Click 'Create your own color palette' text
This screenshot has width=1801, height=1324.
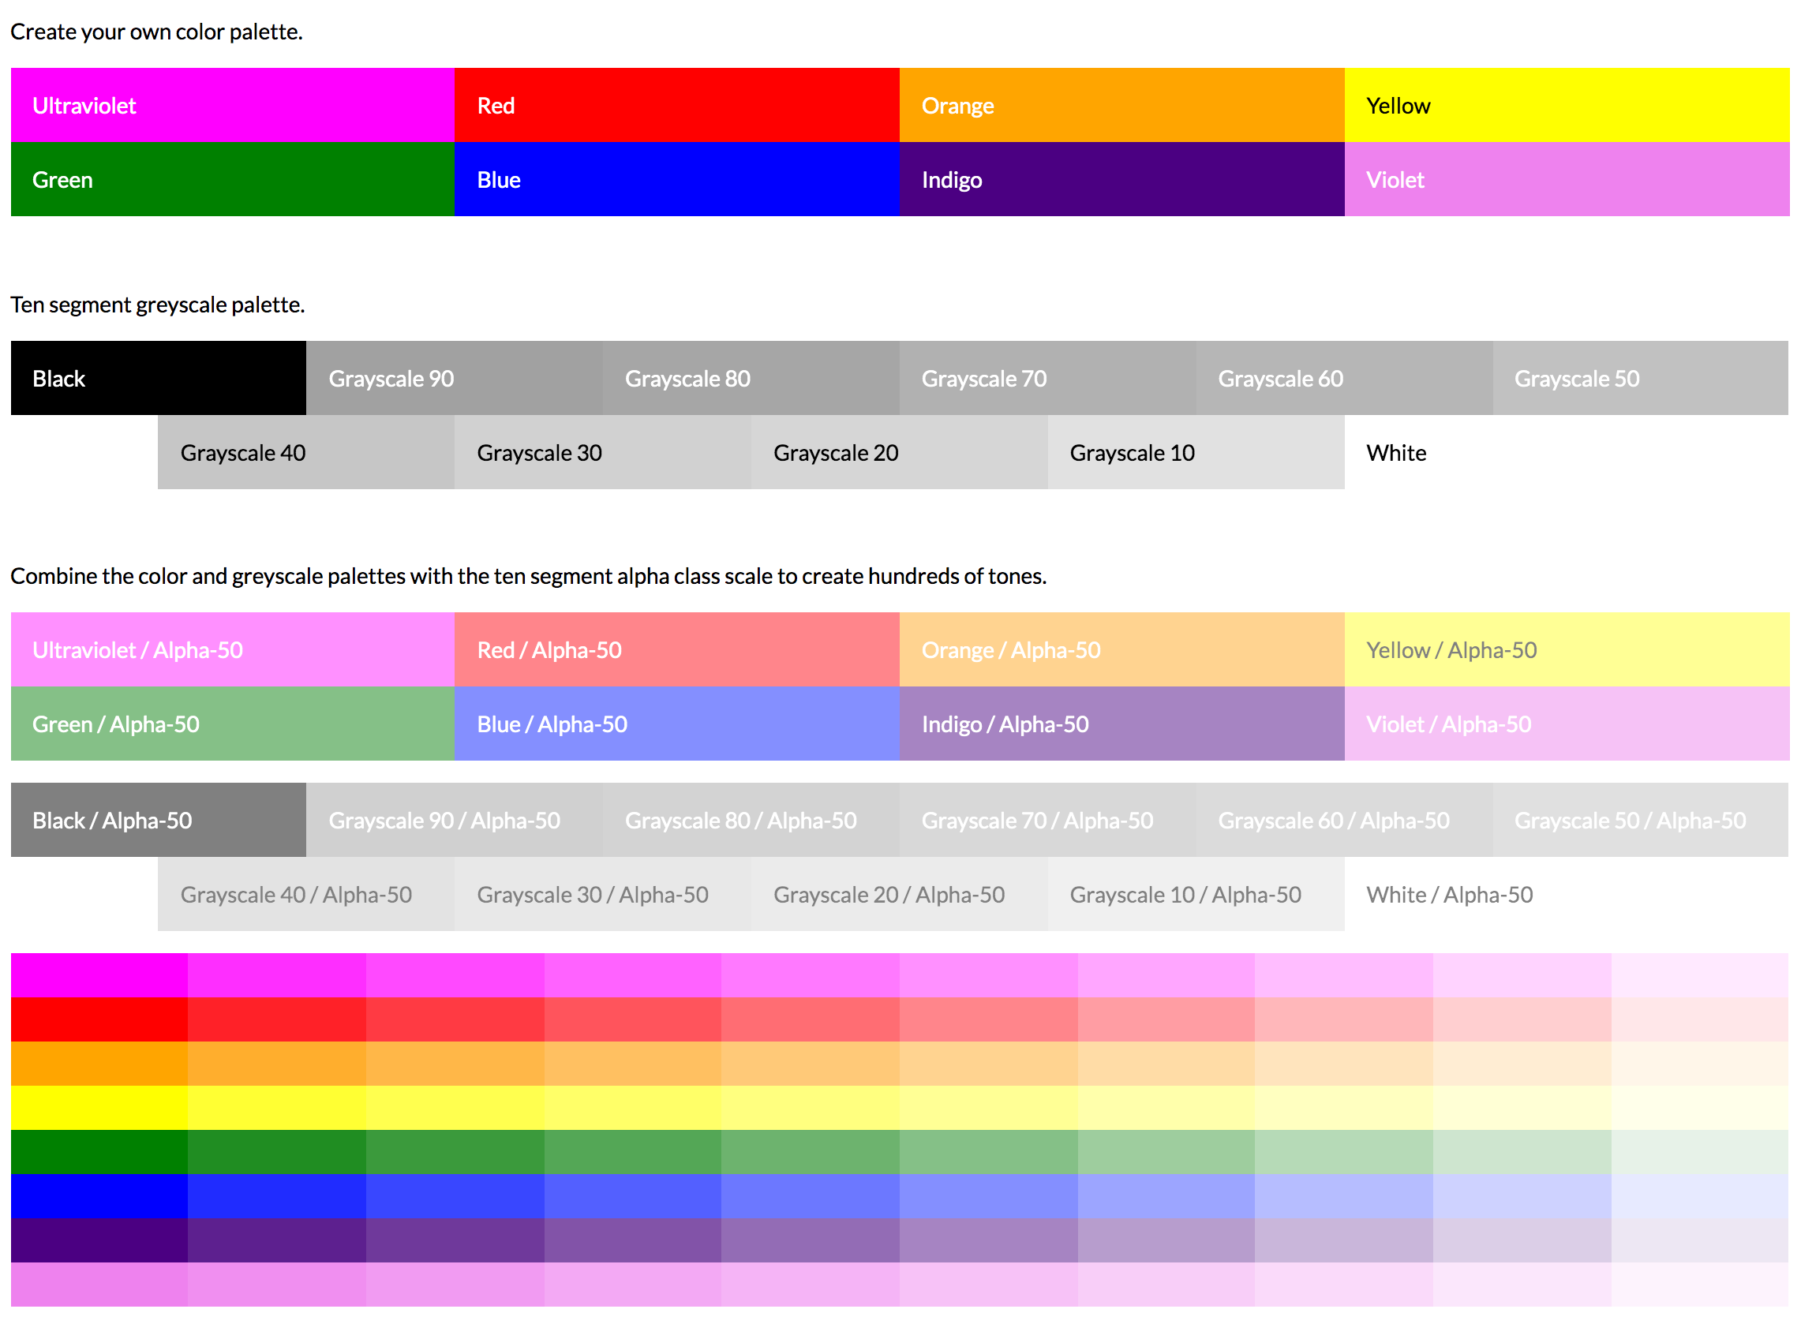pyautogui.click(x=156, y=32)
